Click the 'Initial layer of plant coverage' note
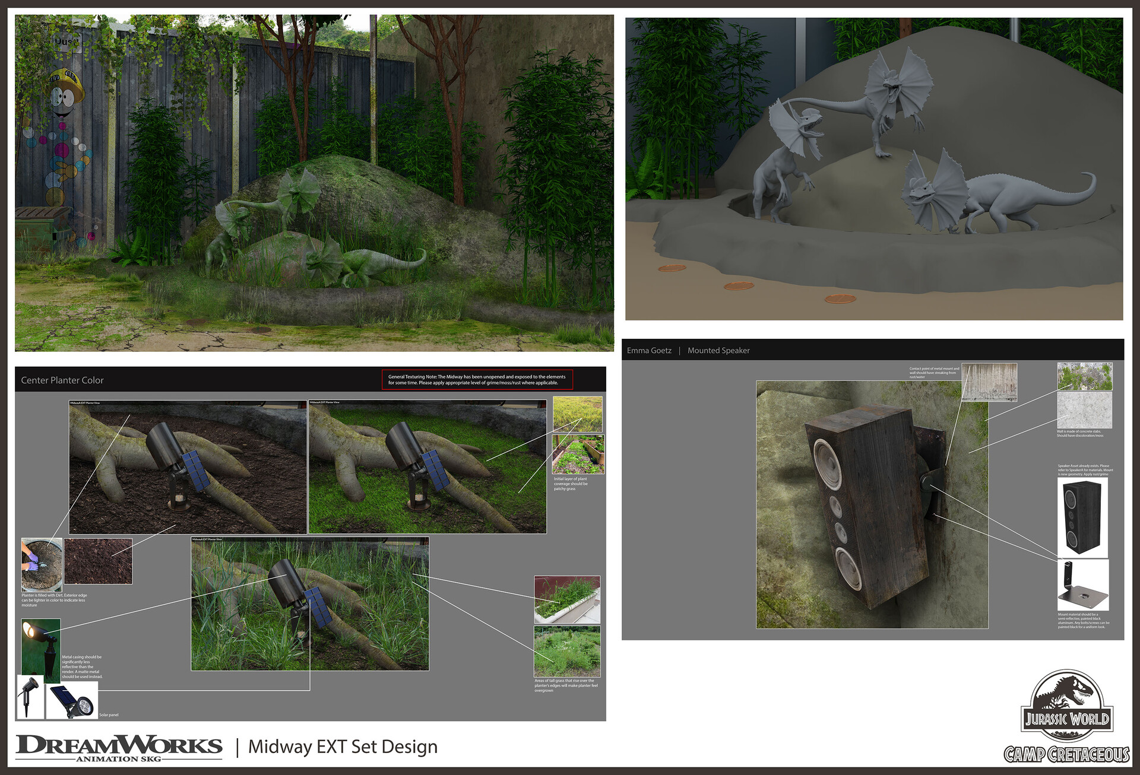Image resolution: width=1140 pixels, height=775 pixels. (571, 484)
